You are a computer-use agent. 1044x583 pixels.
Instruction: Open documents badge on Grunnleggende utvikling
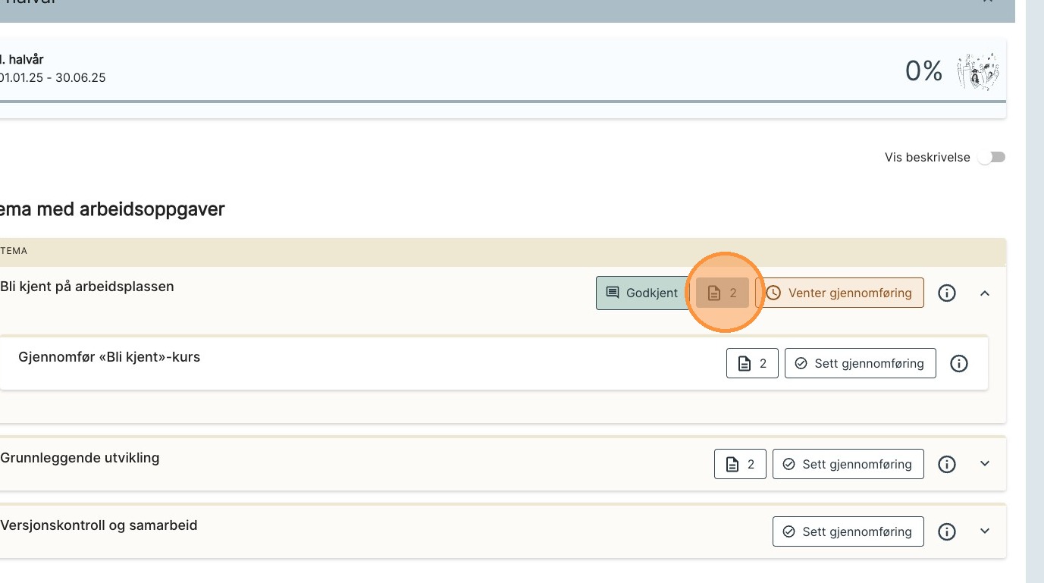(x=740, y=464)
